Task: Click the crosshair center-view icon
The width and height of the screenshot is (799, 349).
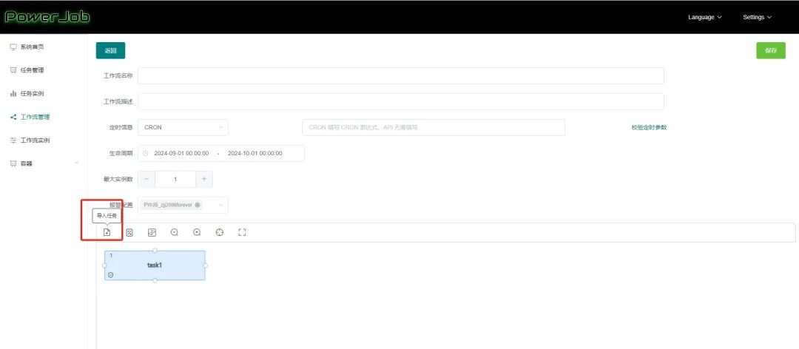Action: click(220, 232)
